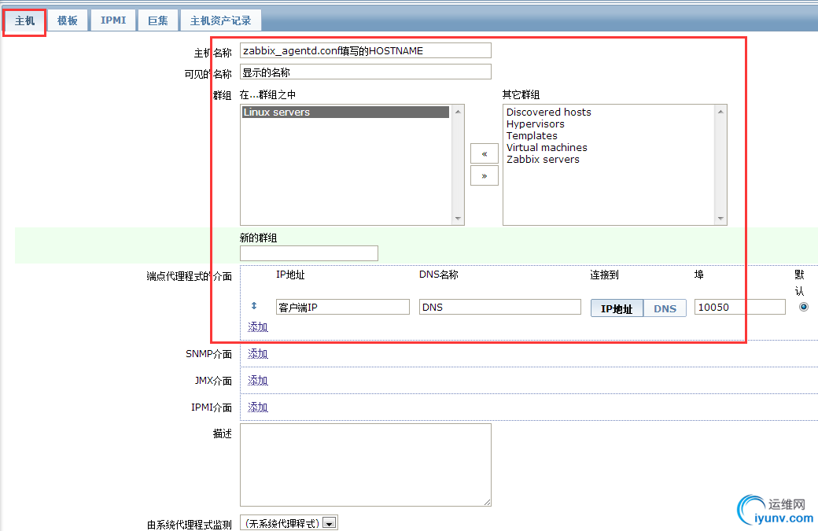Click the 描述 text area
The width and height of the screenshot is (818, 531).
[x=365, y=465]
